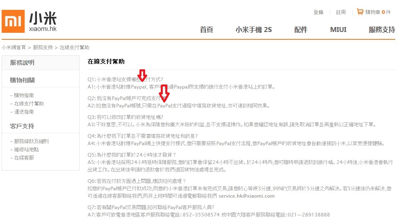Click the Q1 payment methods question
Screen dimensions: 399x221
(x=125, y=80)
